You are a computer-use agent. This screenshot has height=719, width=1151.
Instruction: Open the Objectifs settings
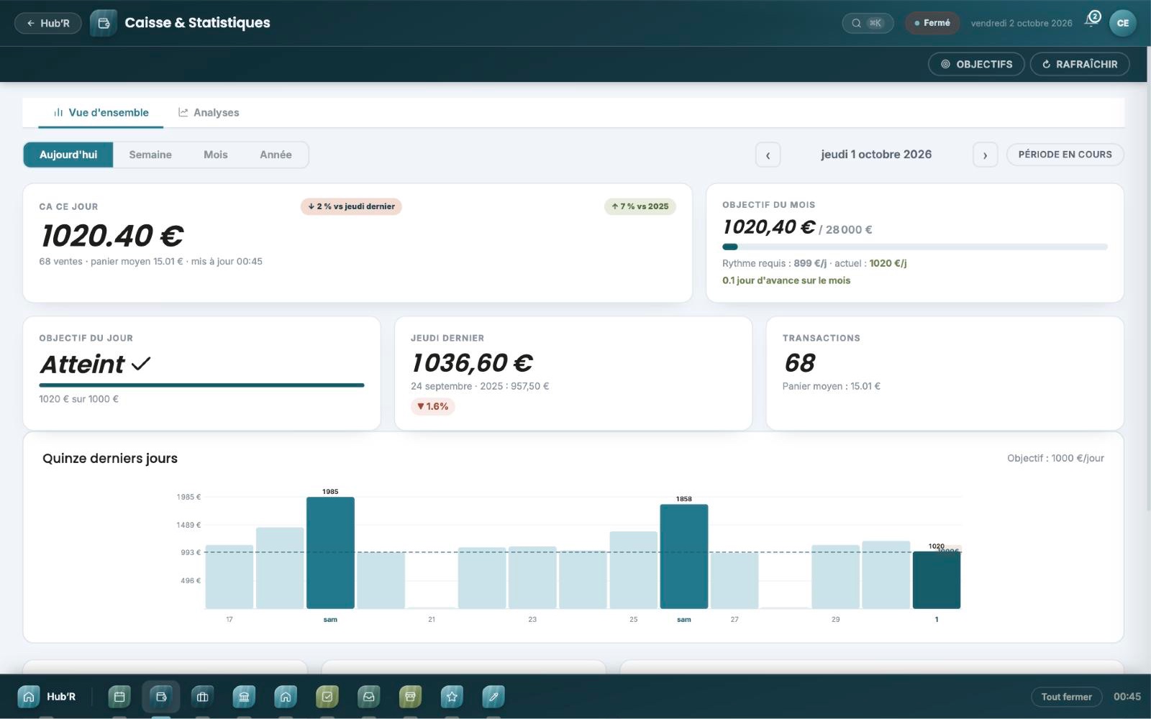pyautogui.click(x=976, y=64)
